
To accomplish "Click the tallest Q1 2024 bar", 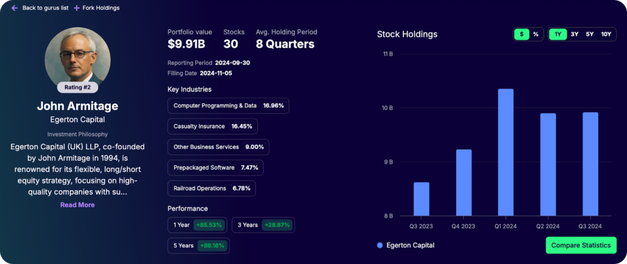I will click(506, 152).
